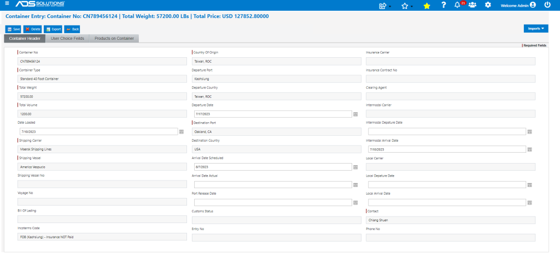Click the Shipping Vessel field
Viewport: 560px width, 253px height.
pyautogui.click(x=102, y=166)
